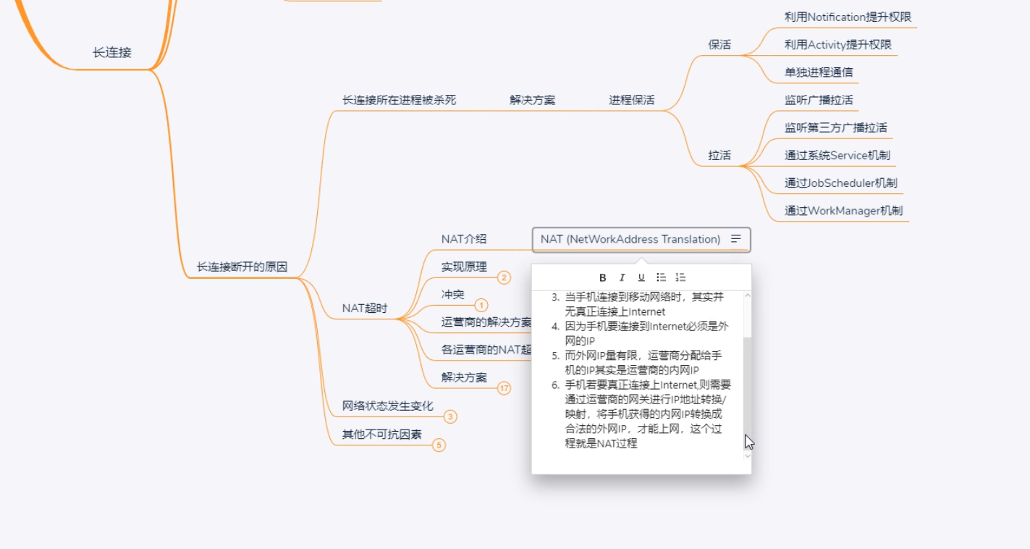
Task: Select the 监听第三方广播拉活 node
Action: pyautogui.click(x=836, y=127)
